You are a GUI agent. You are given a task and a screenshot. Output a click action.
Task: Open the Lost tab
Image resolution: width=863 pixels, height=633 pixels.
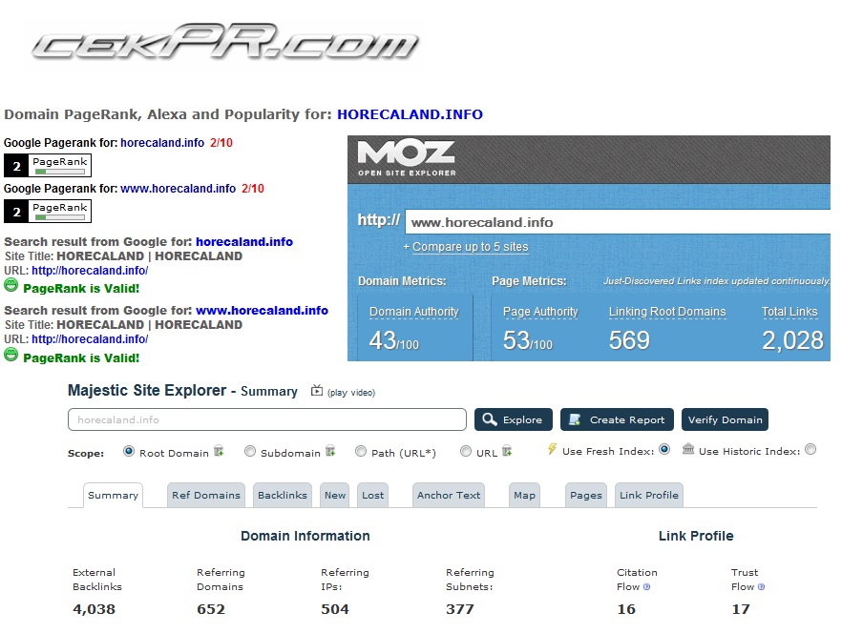[x=372, y=495]
